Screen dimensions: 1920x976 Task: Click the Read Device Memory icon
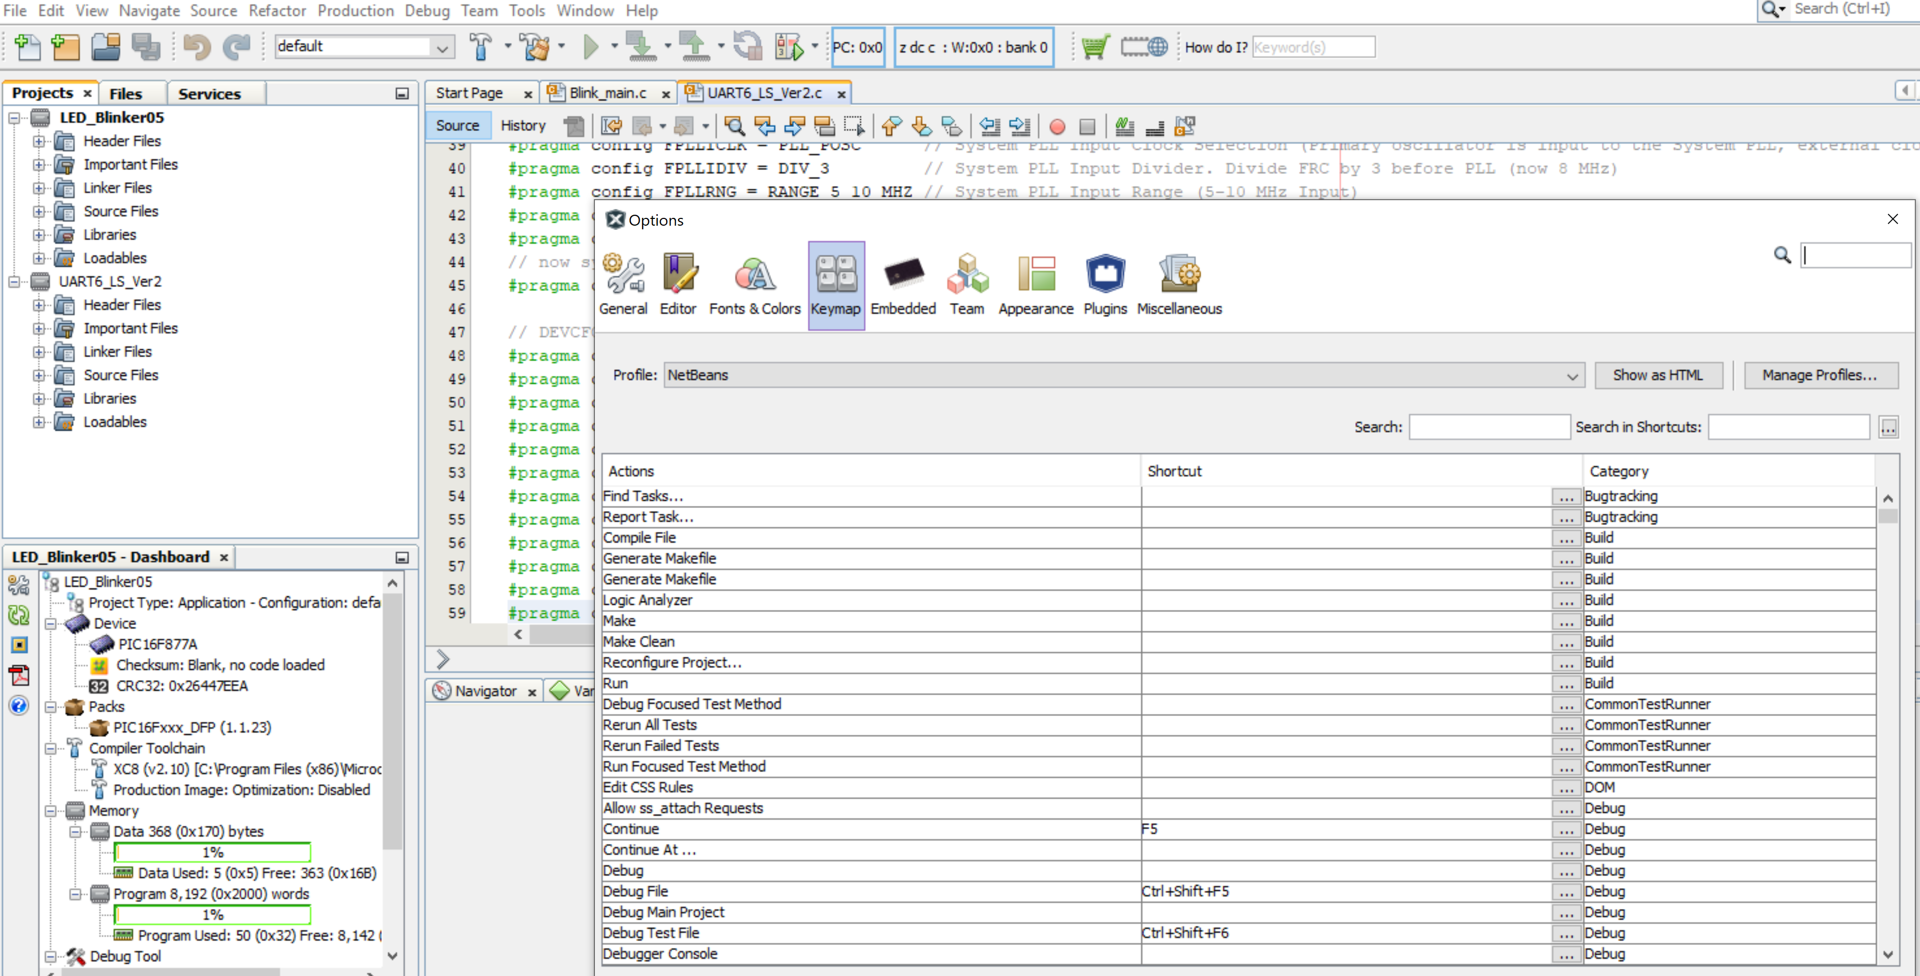[x=694, y=47]
